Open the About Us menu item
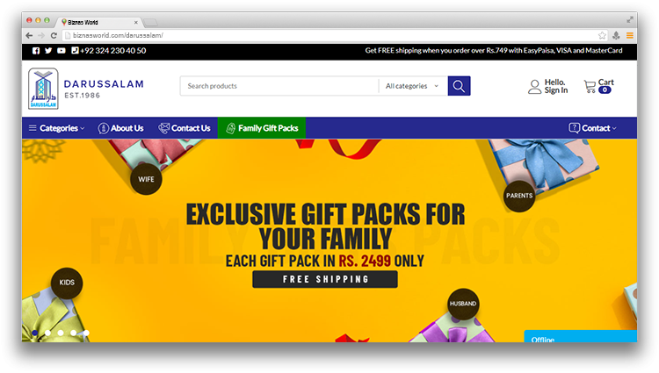 point(120,128)
